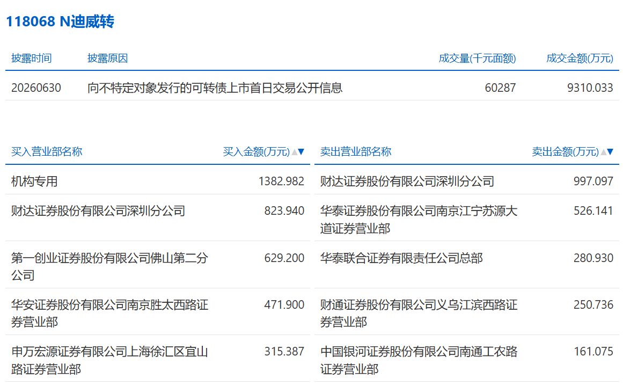
Task: Select buy amount 315.387
Action: pos(284,352)
